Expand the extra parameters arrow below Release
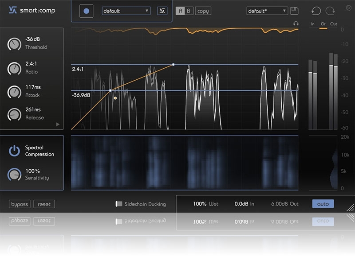The image size is (355, 257). pos(58,125)
